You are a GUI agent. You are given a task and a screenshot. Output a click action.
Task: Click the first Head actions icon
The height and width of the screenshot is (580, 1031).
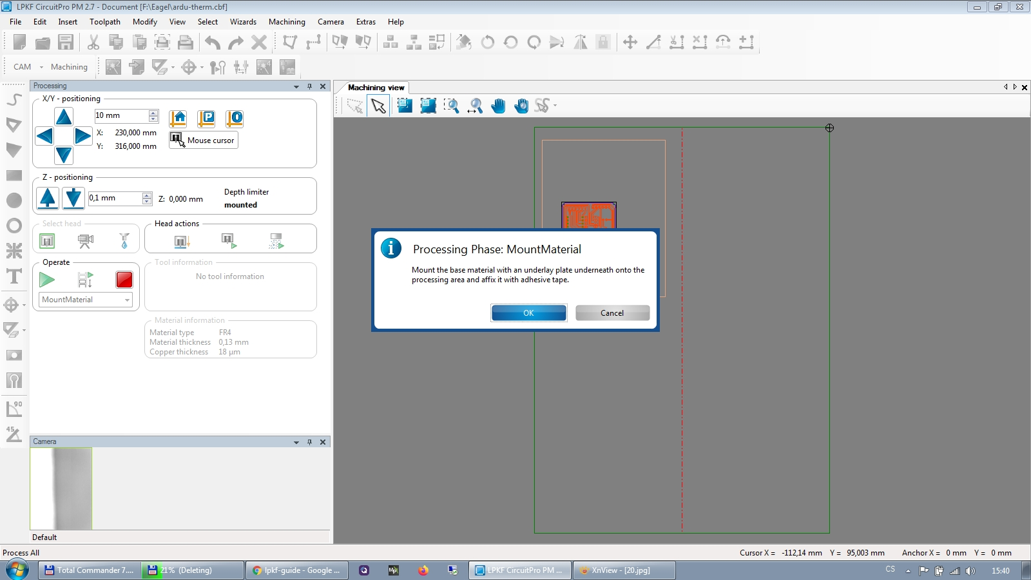(182, 242)
